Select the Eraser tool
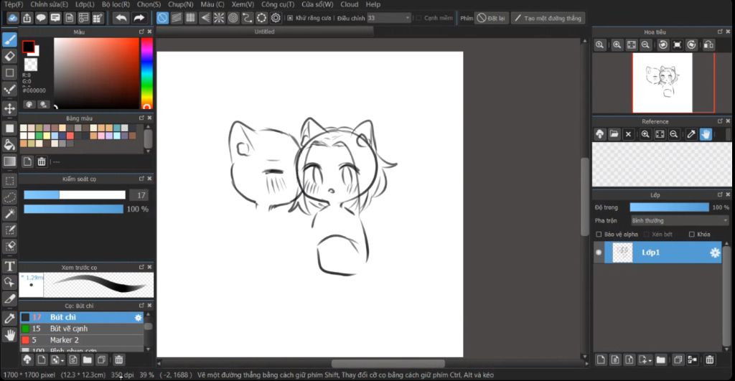Image resolution: width=735 pixels, height=381 pixels. point(10,56)
